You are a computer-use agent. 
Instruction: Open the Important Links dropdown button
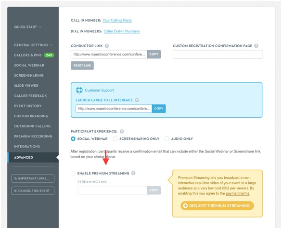[x=33, y=178]
